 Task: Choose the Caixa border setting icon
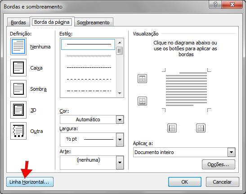(x=18, y=67)
